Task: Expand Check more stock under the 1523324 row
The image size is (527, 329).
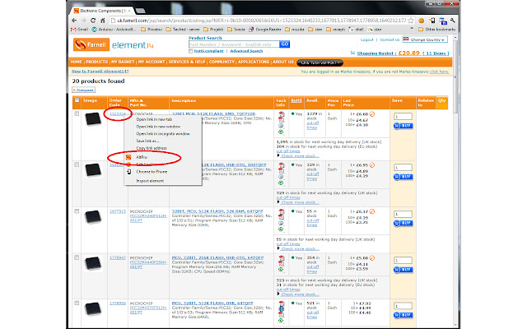Action: pyautogui.click(x=300, y=156)
